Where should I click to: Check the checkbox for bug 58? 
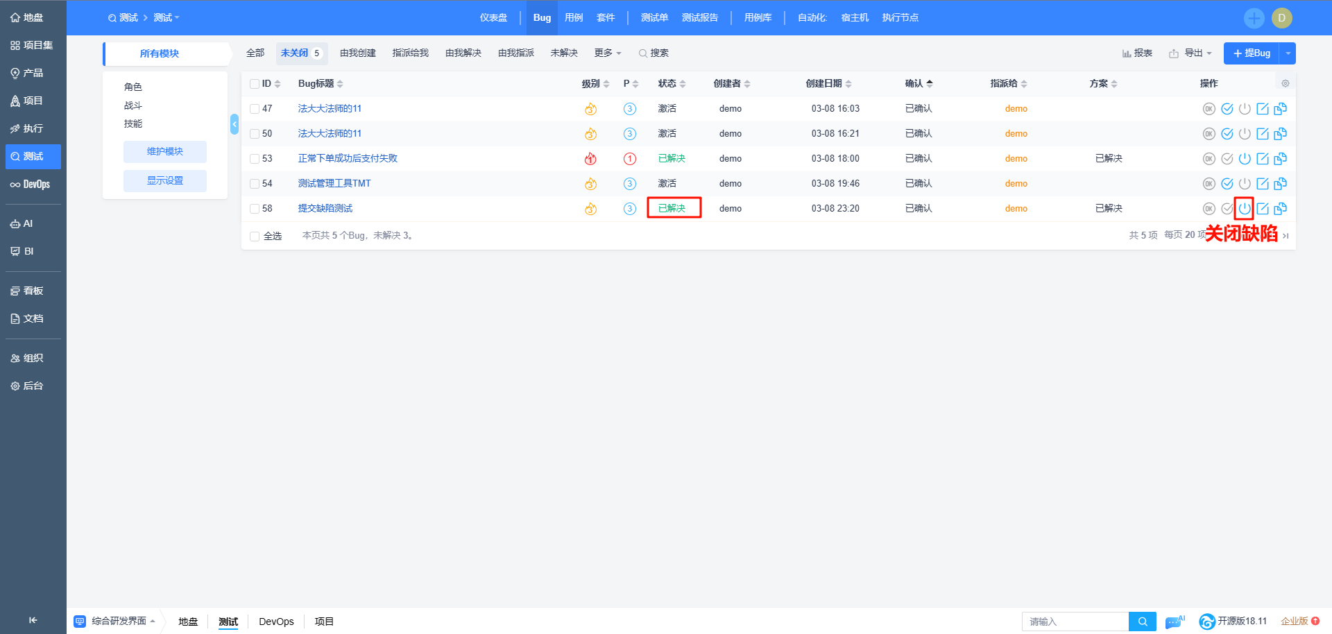[255, 209]
